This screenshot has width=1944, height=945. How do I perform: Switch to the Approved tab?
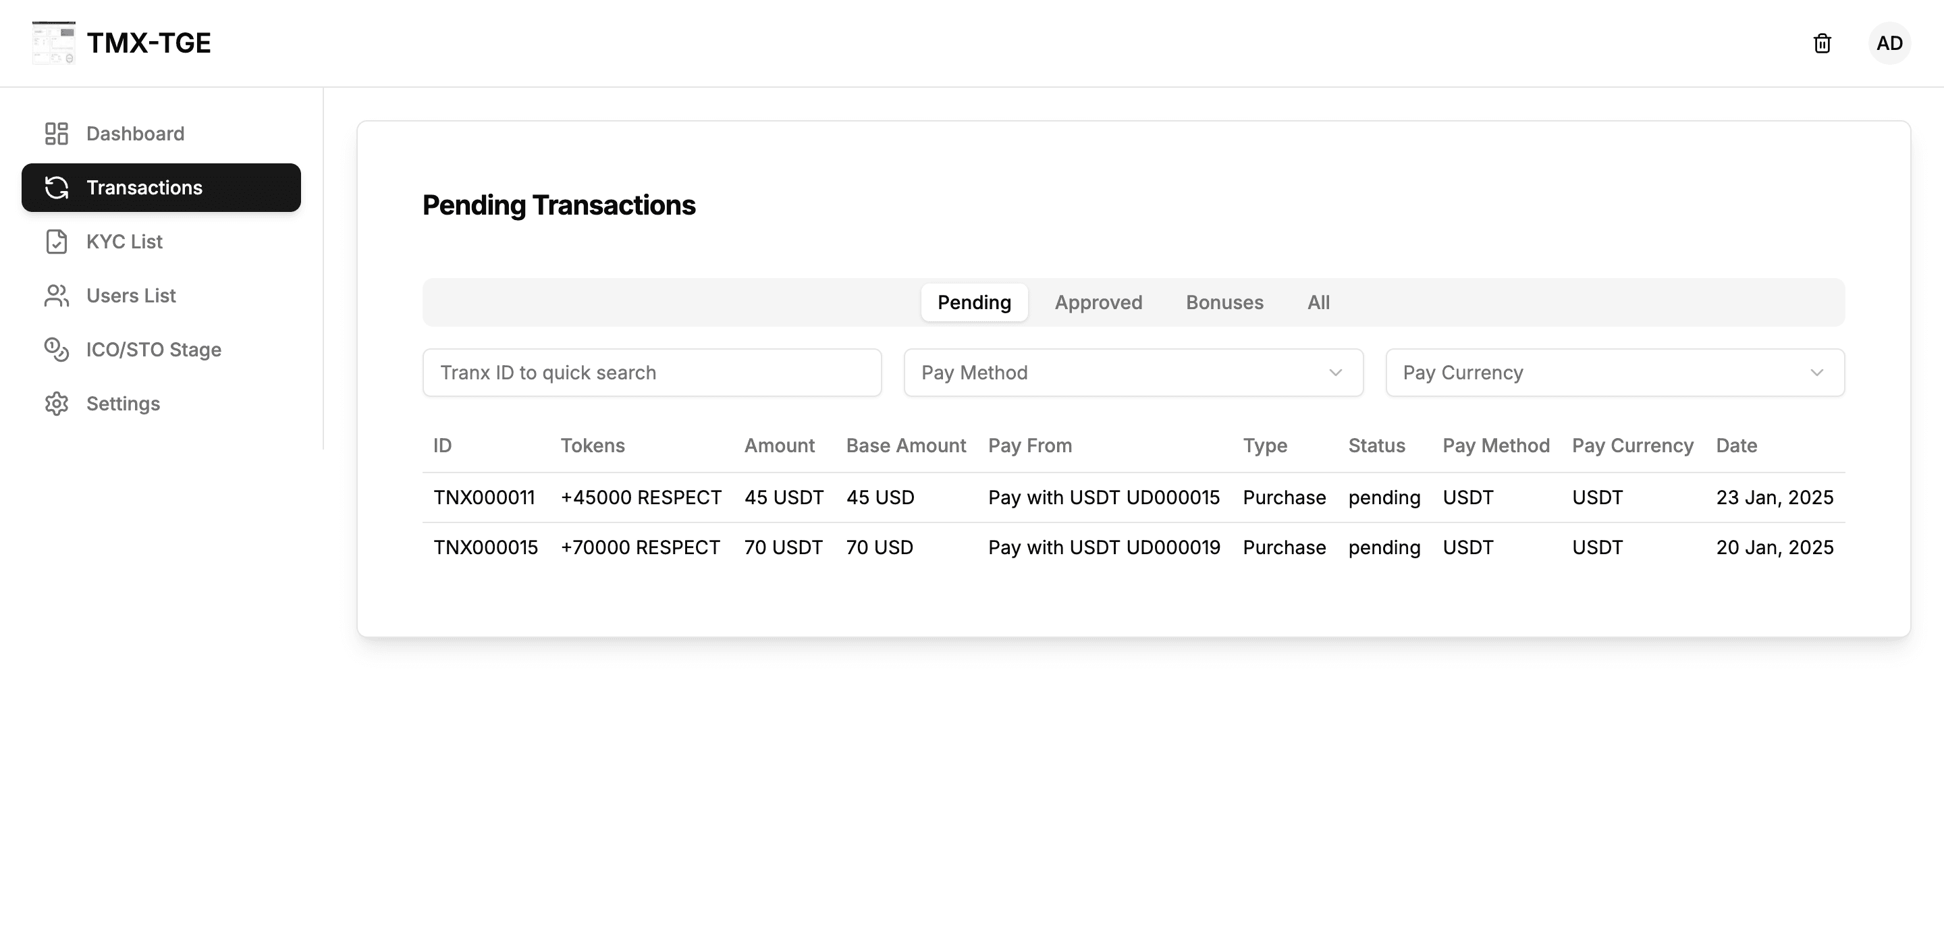[x=1098, y=302]
